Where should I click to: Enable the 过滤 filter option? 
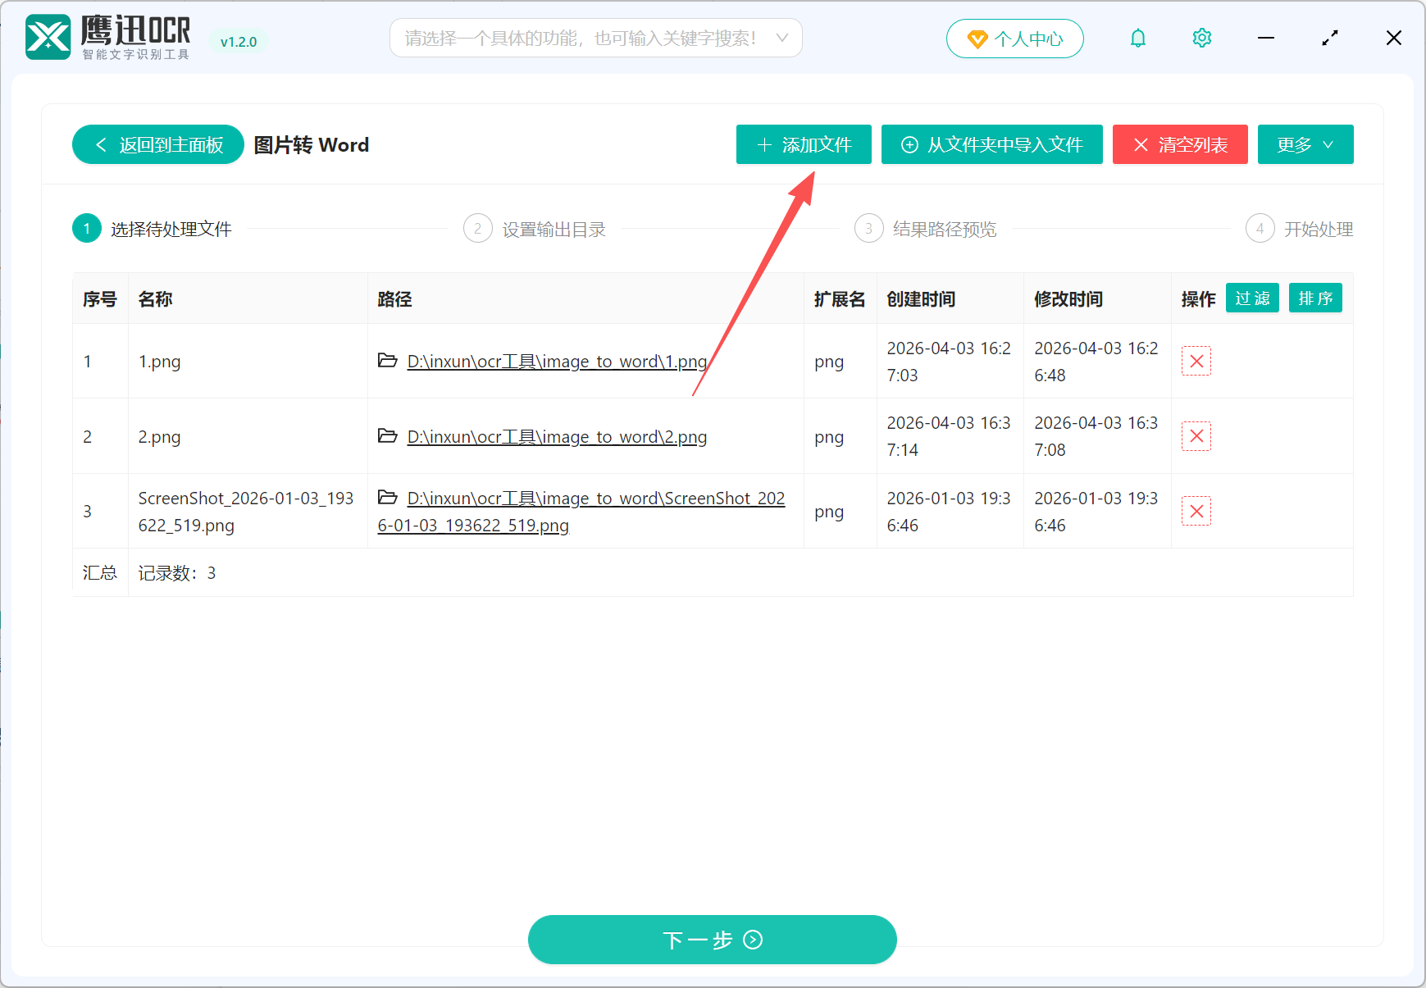(x=1252, y=298)
